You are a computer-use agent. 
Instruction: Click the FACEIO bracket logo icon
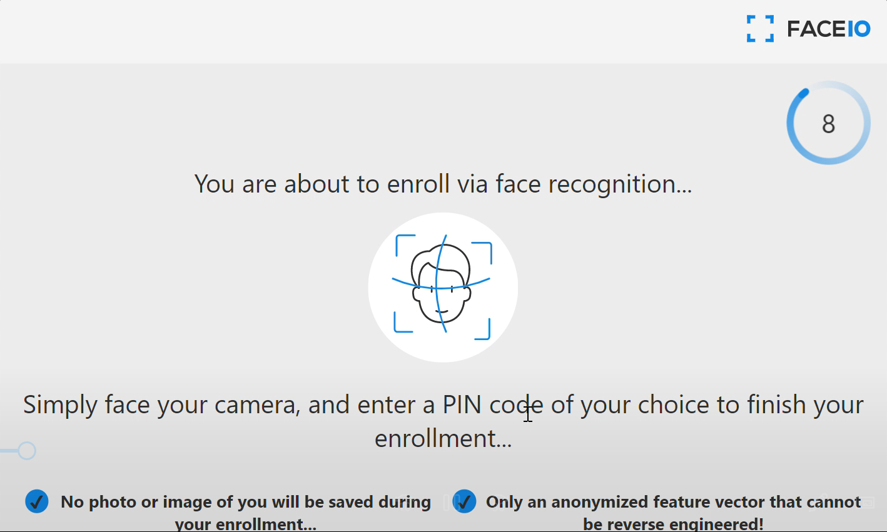[760, 29]
